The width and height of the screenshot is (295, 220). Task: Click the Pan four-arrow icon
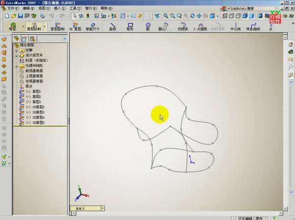point(199,16)
